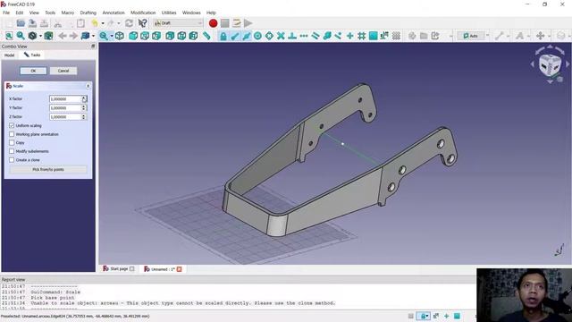Enable Create a clone checkbox
The image size is (572, 322).
tap(12, 160)
